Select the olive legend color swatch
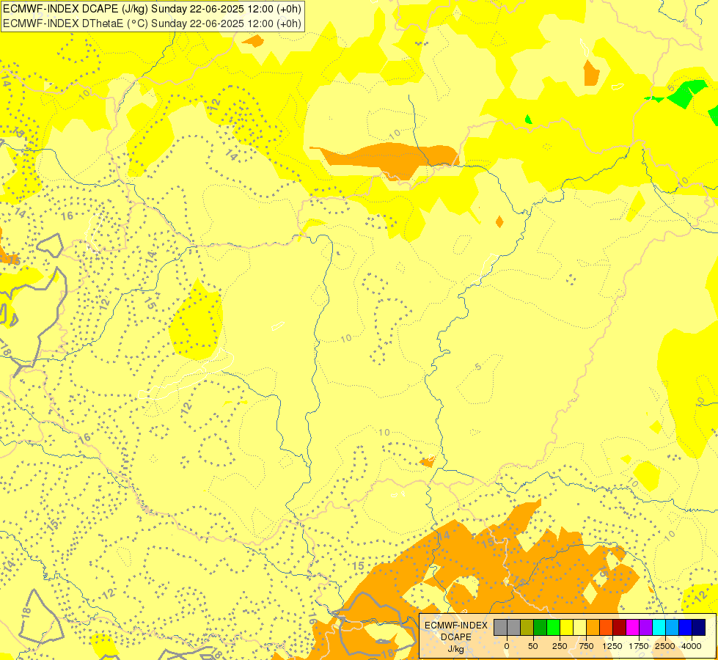The width and height of the screenshot is (718, 660). click(527, 628)
